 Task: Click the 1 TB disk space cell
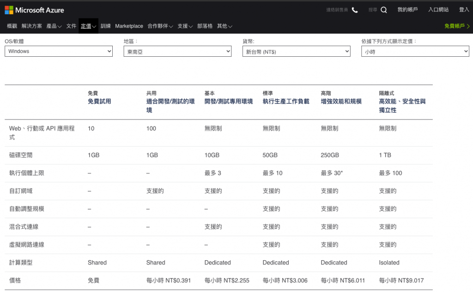coord(385,155)
